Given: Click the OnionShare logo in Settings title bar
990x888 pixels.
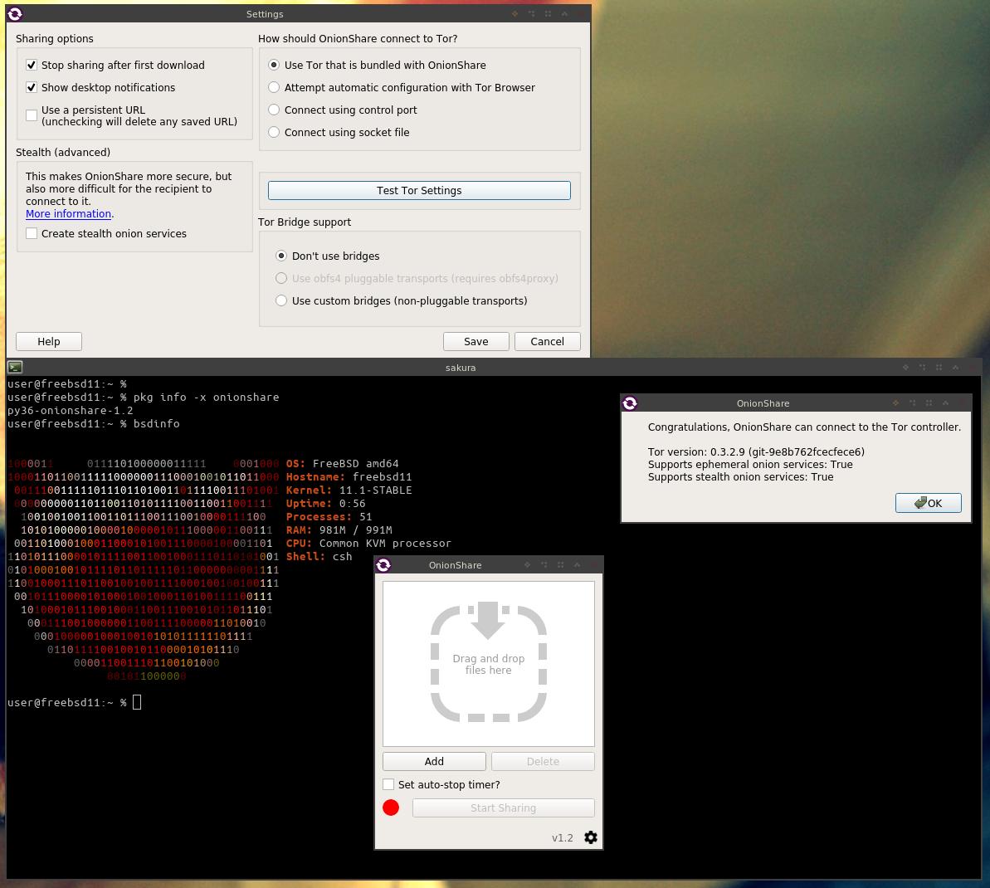Looking at the screenshot, I should (15, 14).
